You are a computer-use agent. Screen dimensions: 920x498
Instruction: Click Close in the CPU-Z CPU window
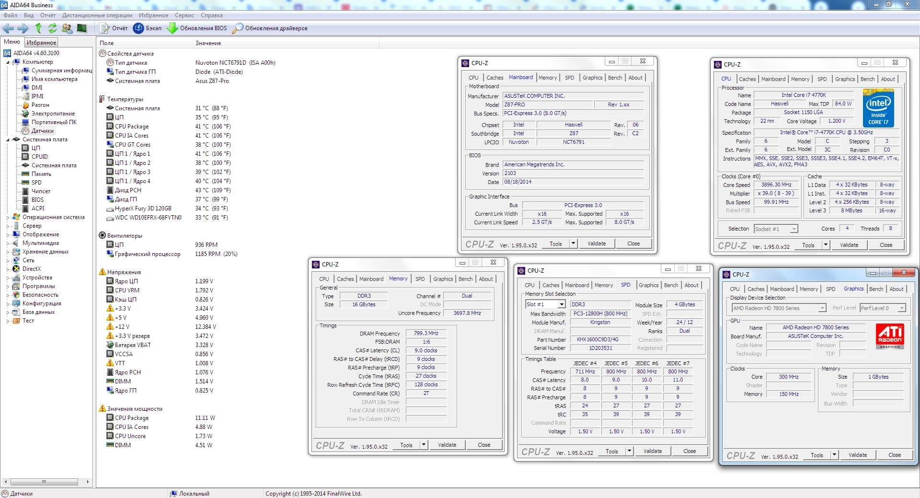pos(886,245)
